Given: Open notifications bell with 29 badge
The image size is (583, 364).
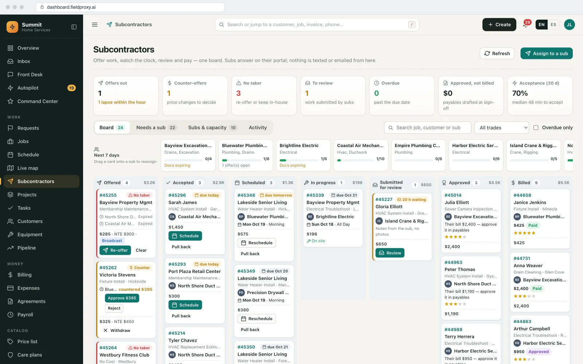Looking at the screenshot, I should point(526,25).
